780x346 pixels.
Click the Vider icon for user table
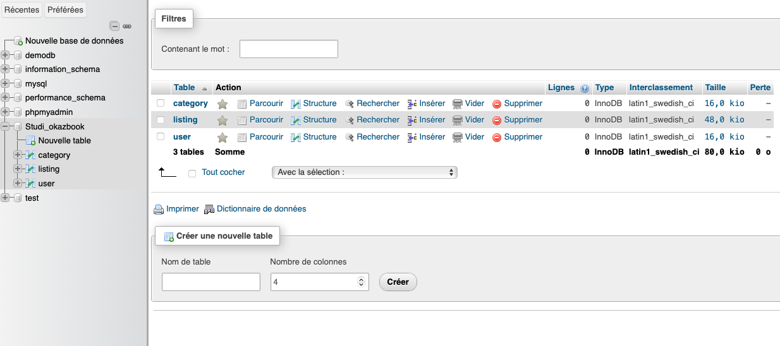point(458,137)
